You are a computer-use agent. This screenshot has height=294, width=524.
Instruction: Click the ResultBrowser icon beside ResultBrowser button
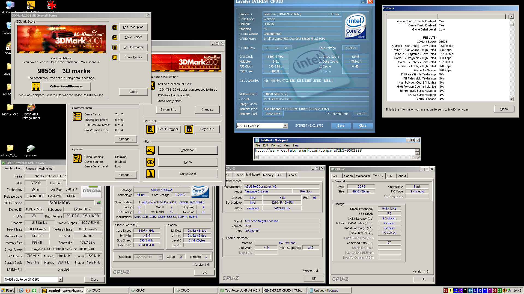click(x=115, y=47)
